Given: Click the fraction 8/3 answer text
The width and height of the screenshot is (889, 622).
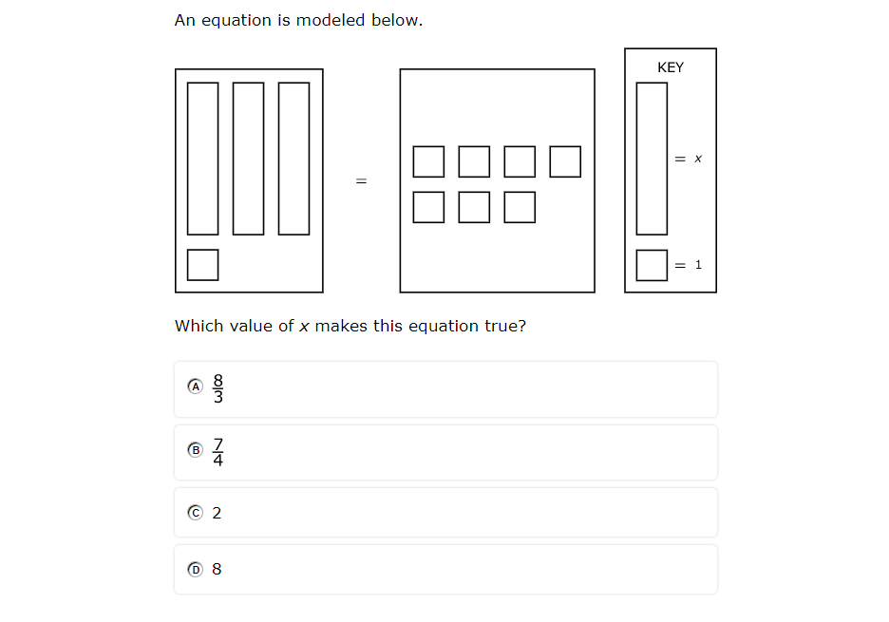Looking at the screenshot, I should (x=218, y=387).
